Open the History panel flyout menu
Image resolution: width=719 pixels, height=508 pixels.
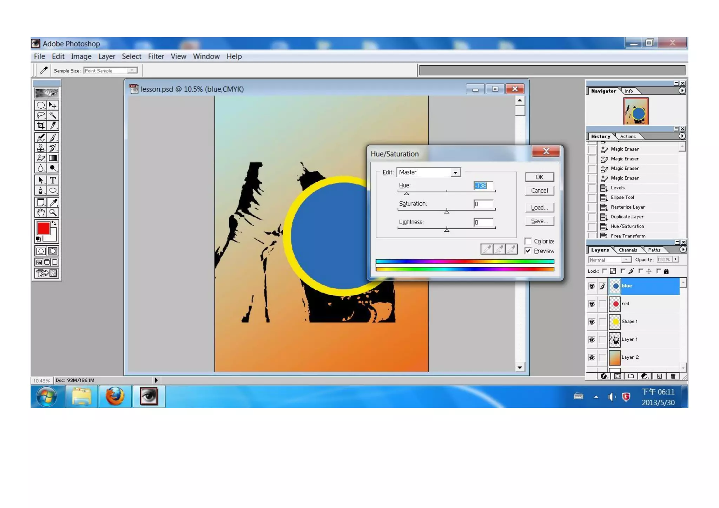point(682,136)
